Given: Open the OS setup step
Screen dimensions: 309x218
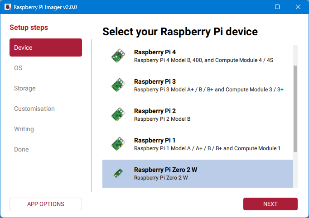Looking at the screenshot, I should tap(18, 68).
